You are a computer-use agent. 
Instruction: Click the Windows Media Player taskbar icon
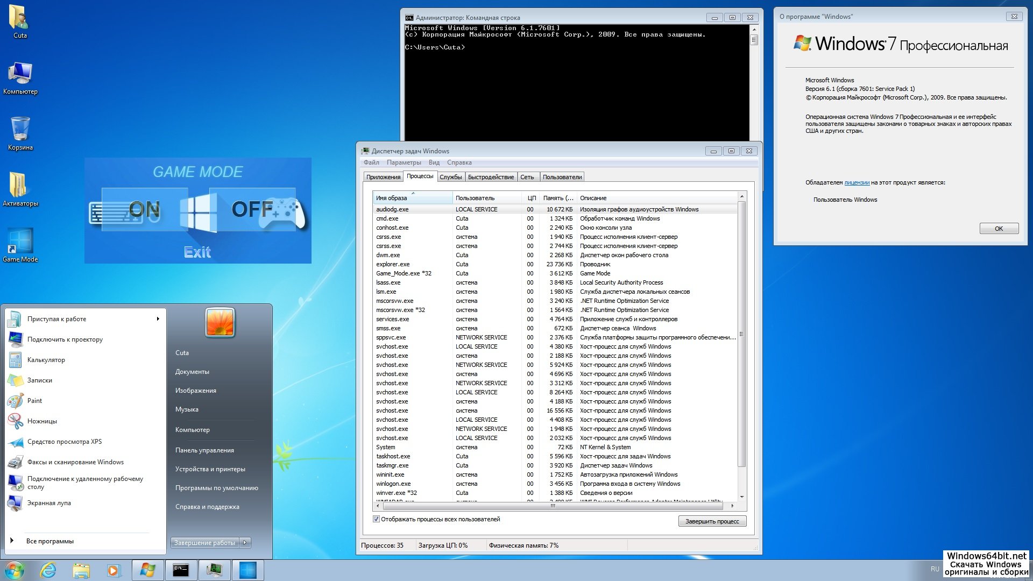(114, 570)
